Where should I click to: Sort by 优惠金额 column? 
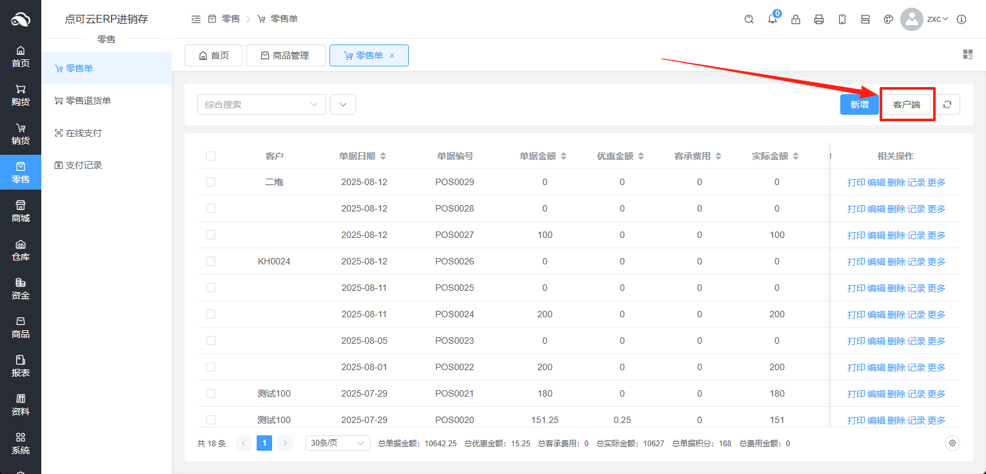pyautogui.click(x=641, y=156)
